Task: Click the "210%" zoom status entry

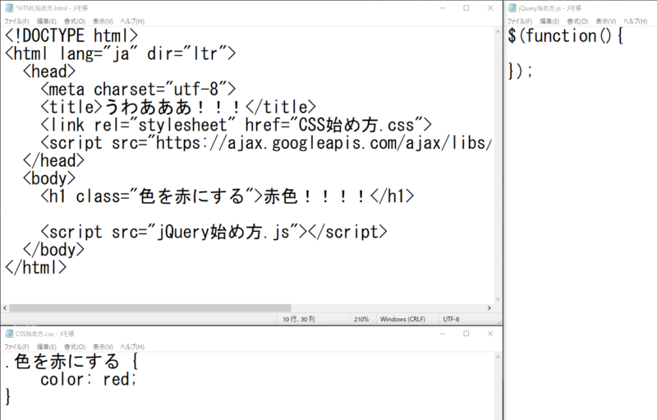Action: coord(361,319)
